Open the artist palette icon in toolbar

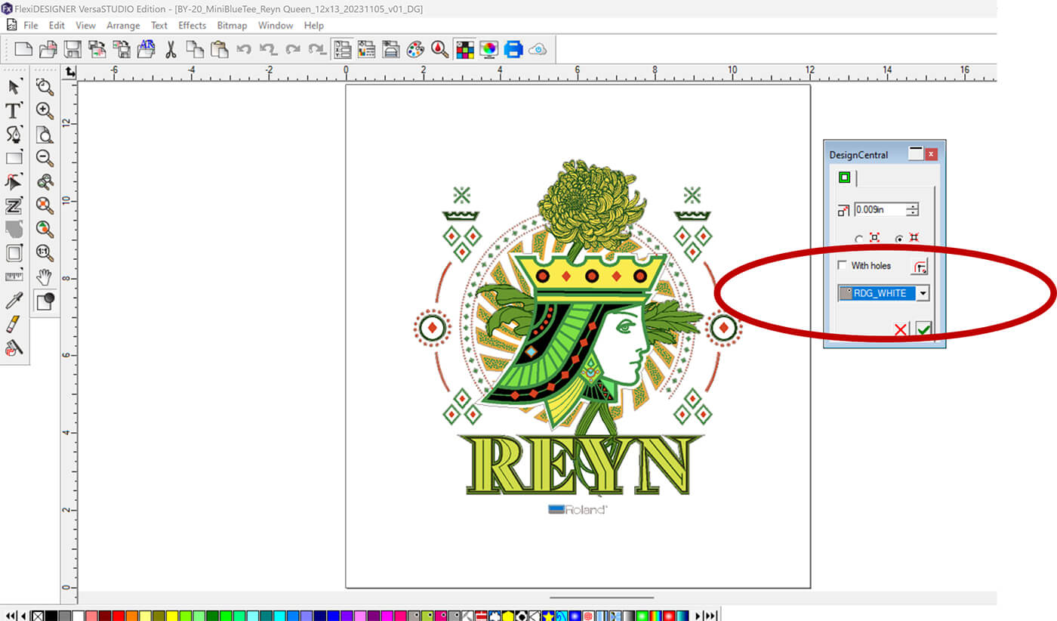415,50
